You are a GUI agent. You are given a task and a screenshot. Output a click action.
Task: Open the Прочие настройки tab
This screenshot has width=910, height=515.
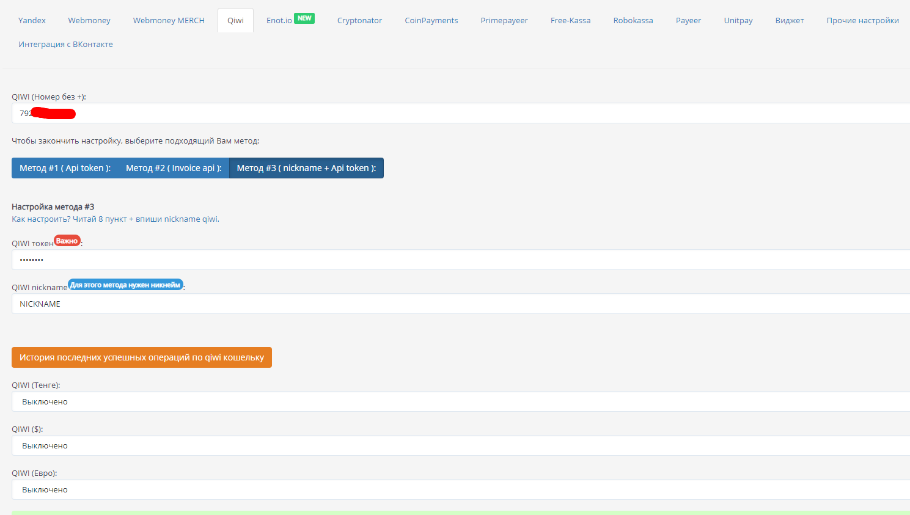pos(862,20)
